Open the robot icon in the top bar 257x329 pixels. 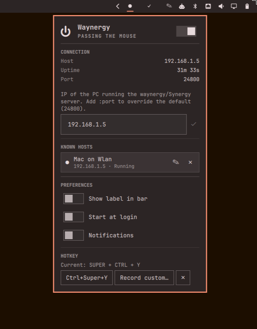click(x=182, y=6)
